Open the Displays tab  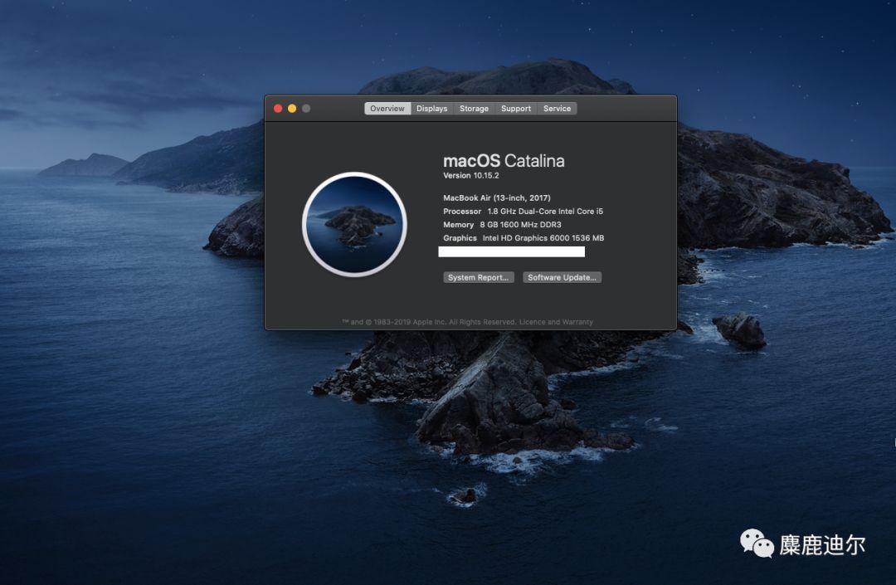pos(432,109)
